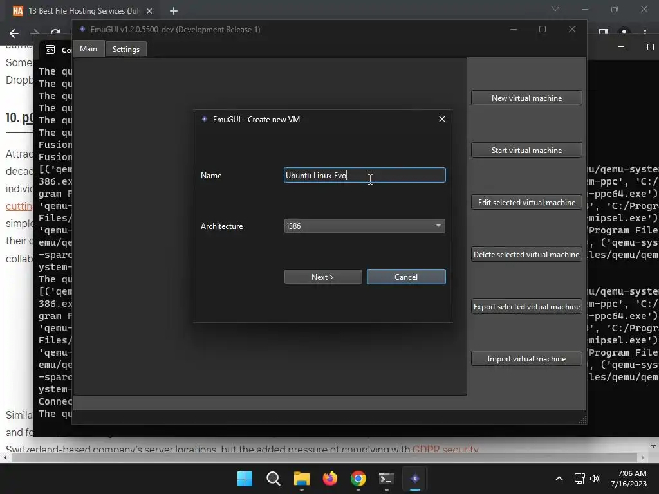Click Export selected virtual machine
The width and height of the screenshot is (659, 494).
526,306
